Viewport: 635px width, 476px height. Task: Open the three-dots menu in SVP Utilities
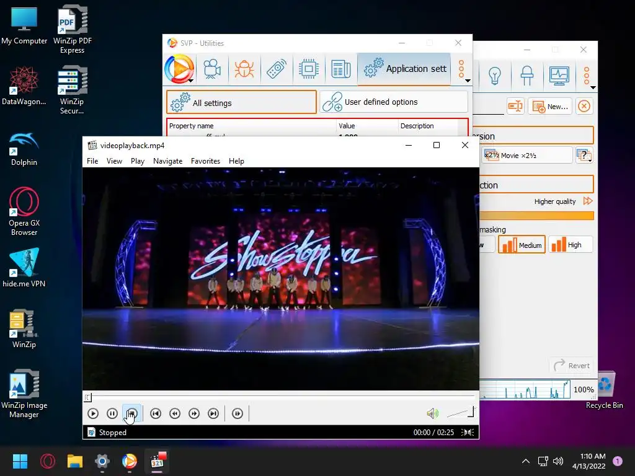click(x=461, y=69)
